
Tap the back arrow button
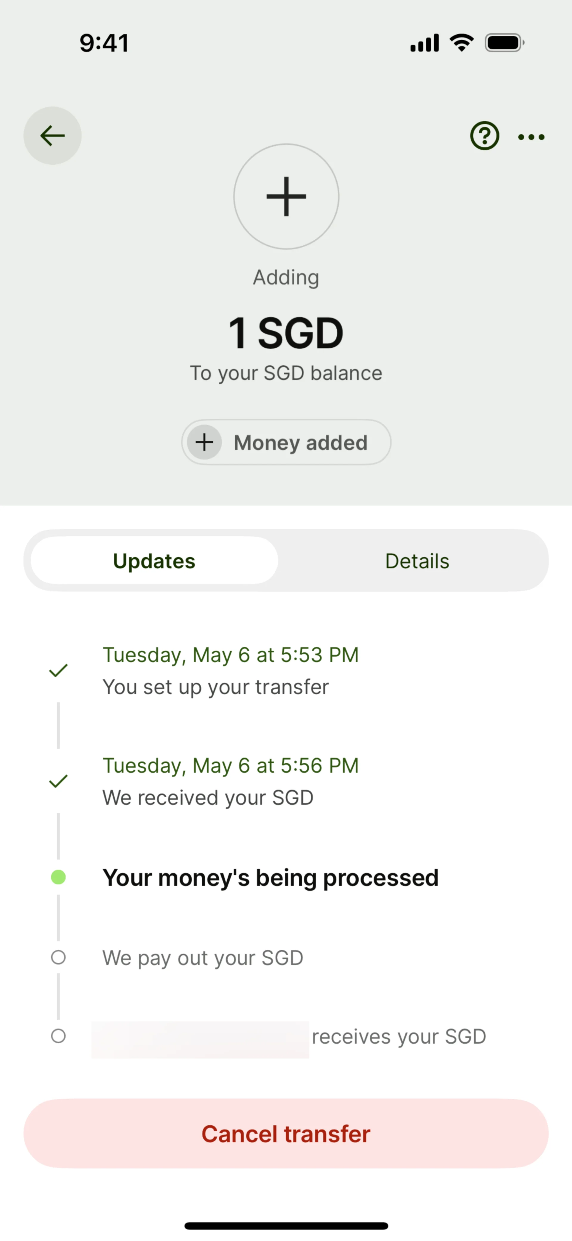pyautogui.click(x=52, y=135)
